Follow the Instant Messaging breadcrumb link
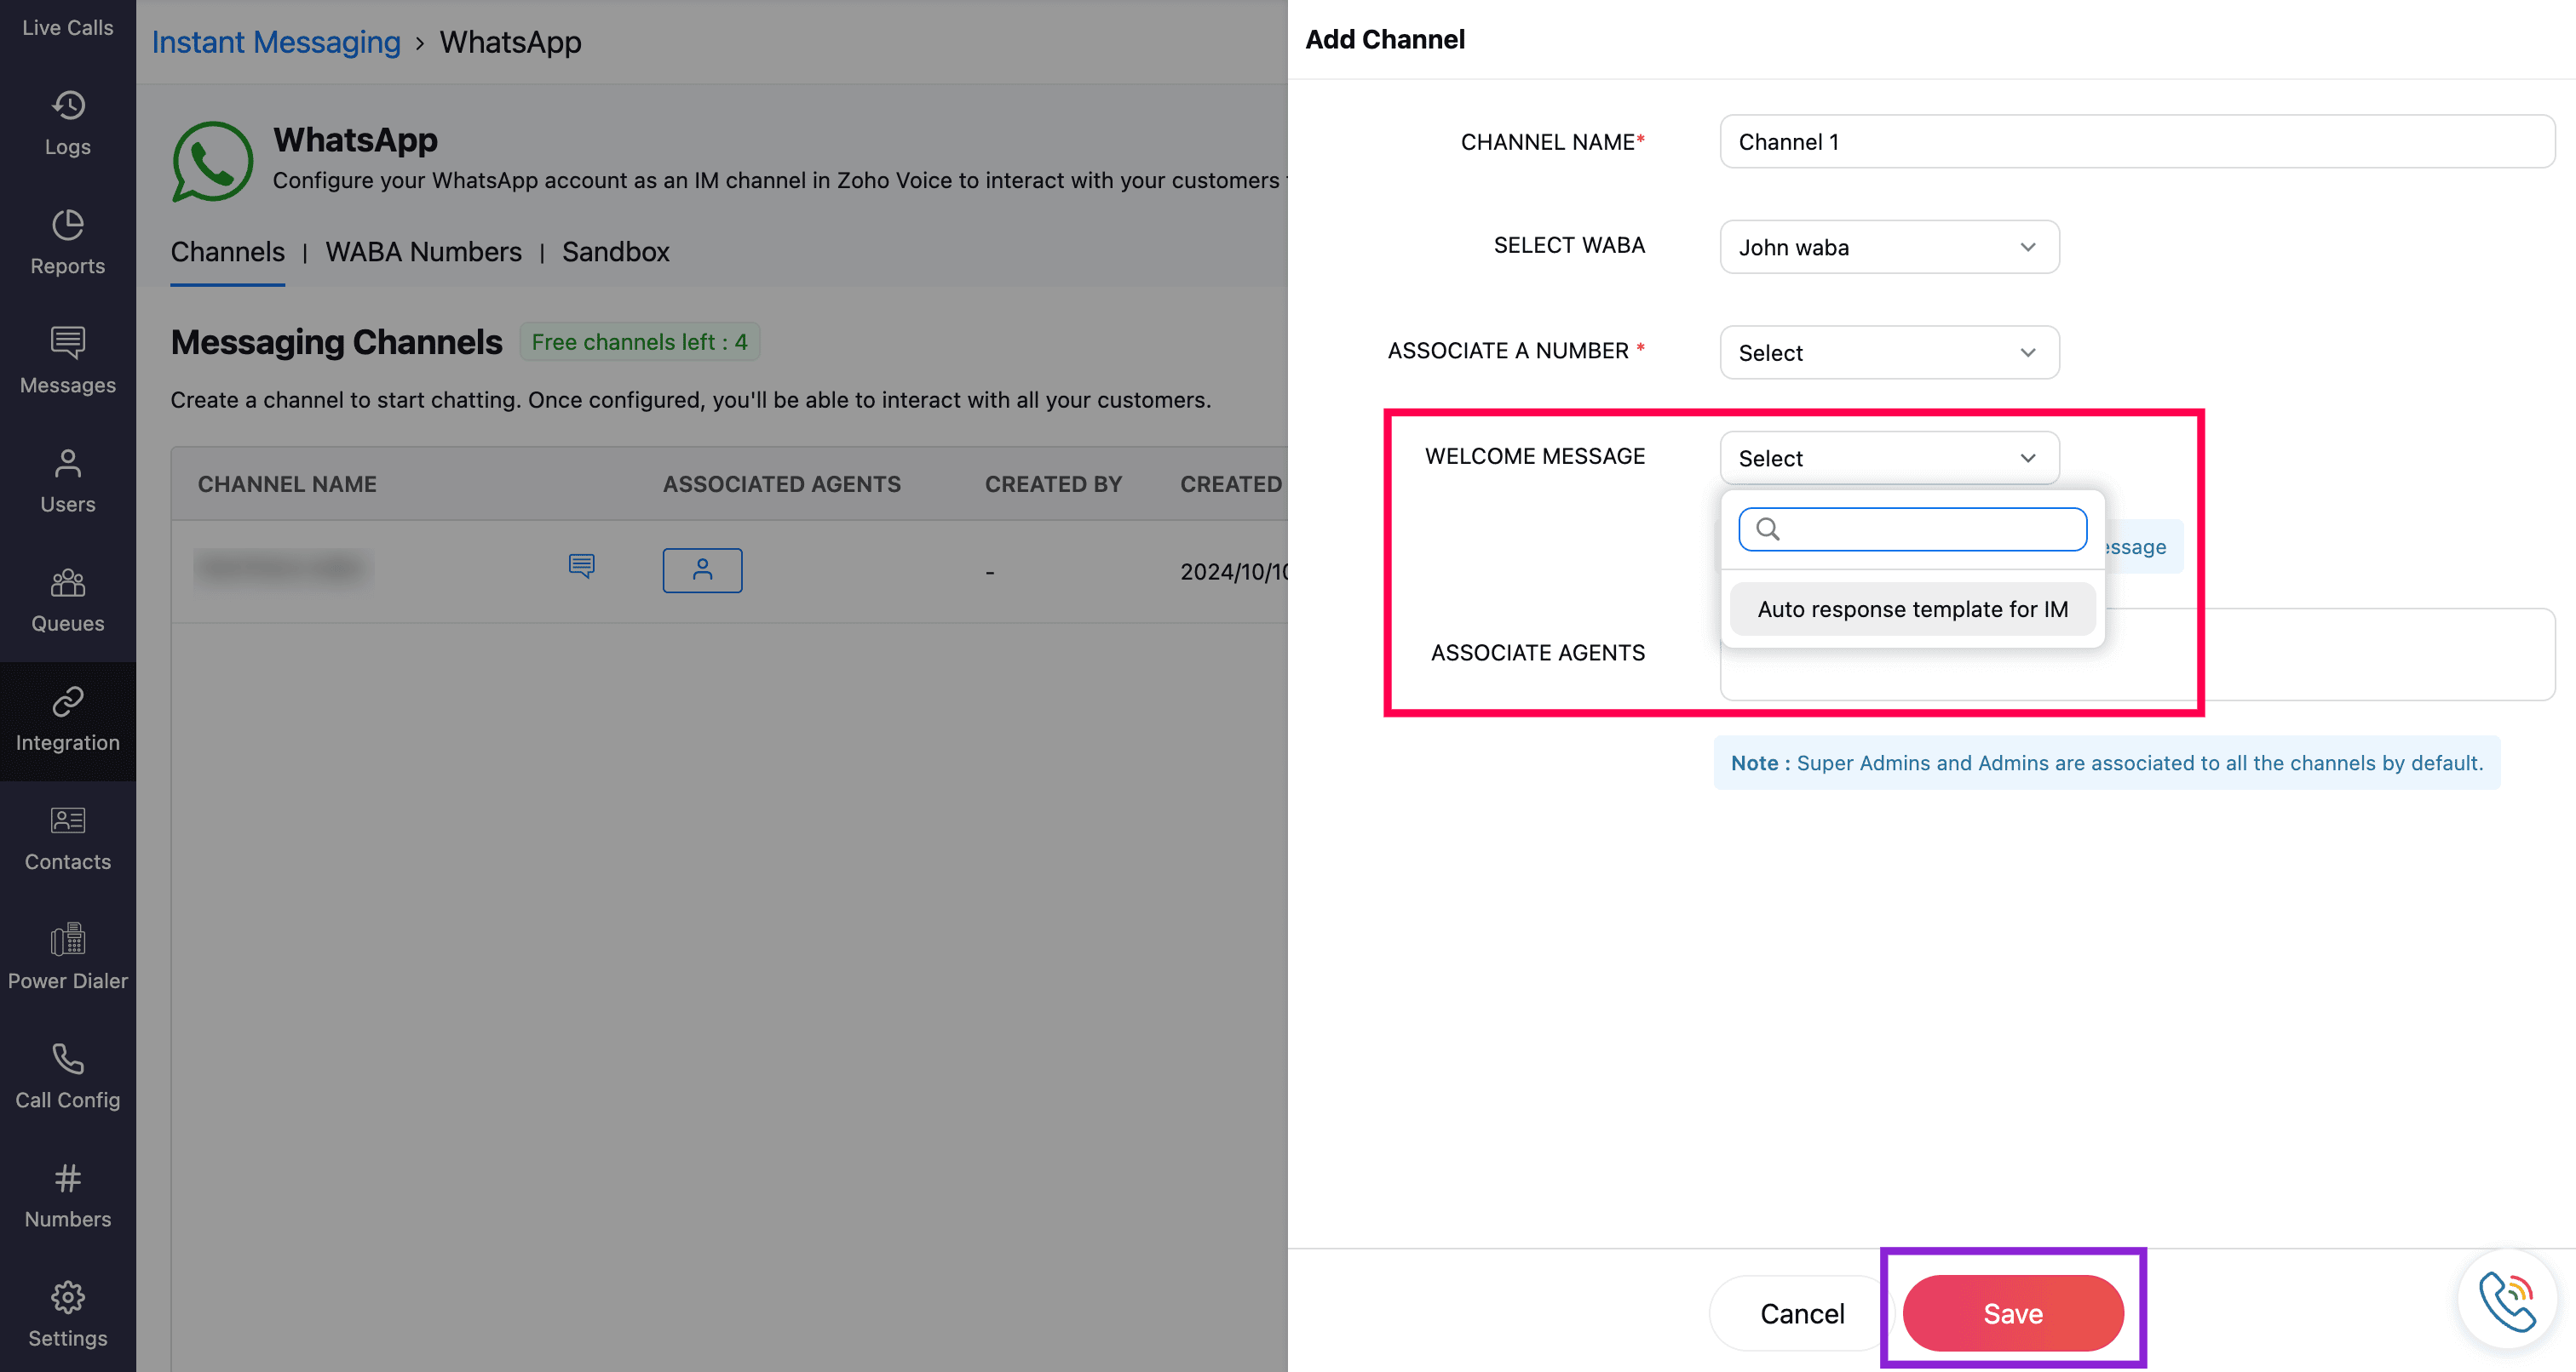 [275, 42]
